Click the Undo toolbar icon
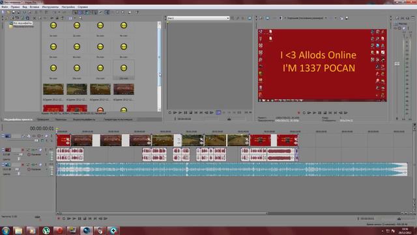Screen dimensions: 417x235 point(54,12)
